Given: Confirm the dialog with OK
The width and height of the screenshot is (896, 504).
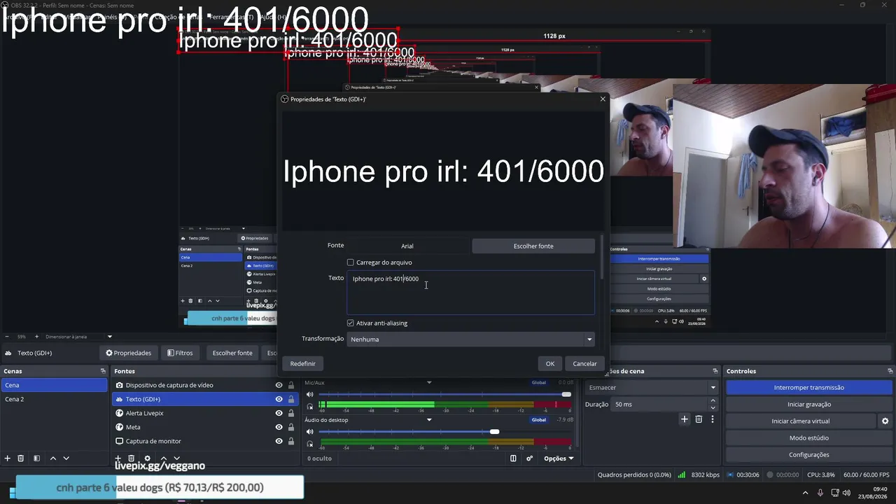Looking at the screenshot, I should pyautogui.click(x=550, y=364).
